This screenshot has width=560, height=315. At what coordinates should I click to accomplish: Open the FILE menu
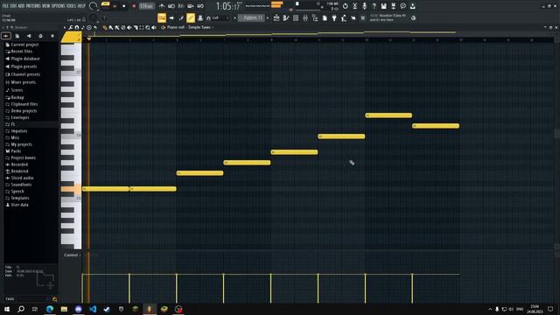[5, 6]
